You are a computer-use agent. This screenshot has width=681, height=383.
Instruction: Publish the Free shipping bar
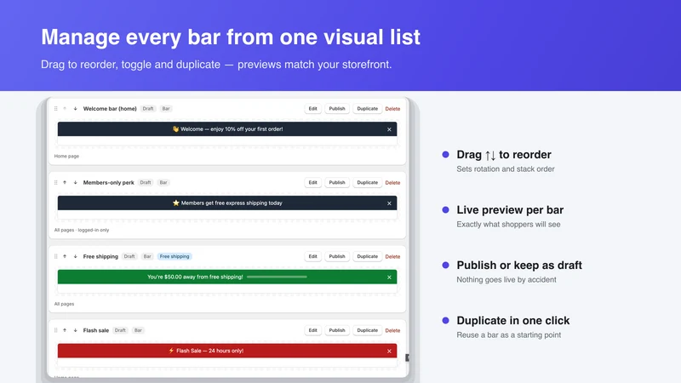(337, 256)
